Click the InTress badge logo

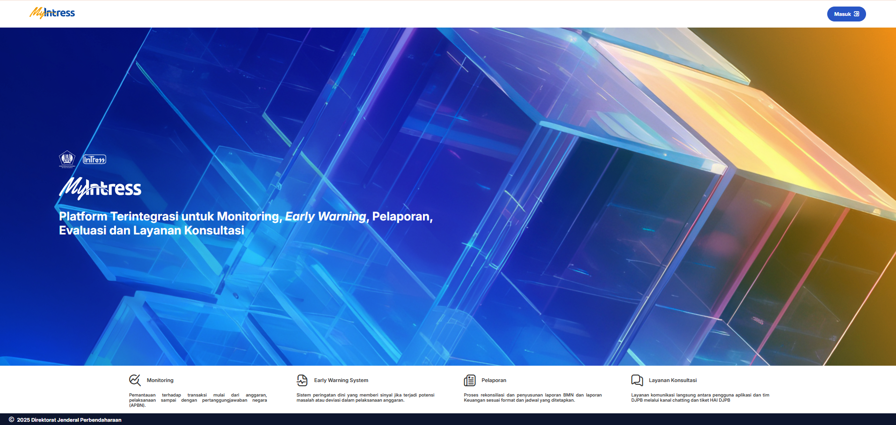[x=95, y=159]
